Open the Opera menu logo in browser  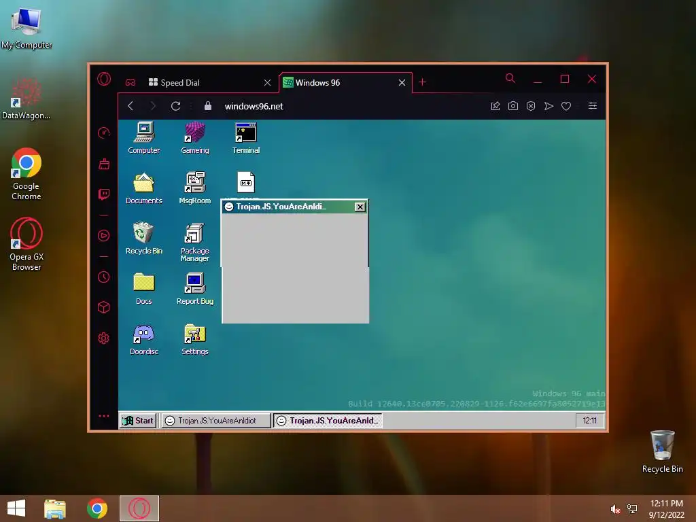coord(104,79)
